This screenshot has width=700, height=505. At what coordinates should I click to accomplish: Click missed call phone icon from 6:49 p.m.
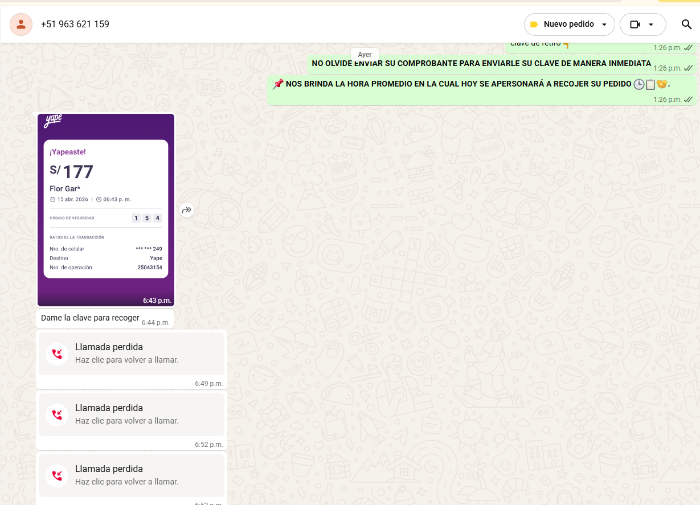coord(57,354)
